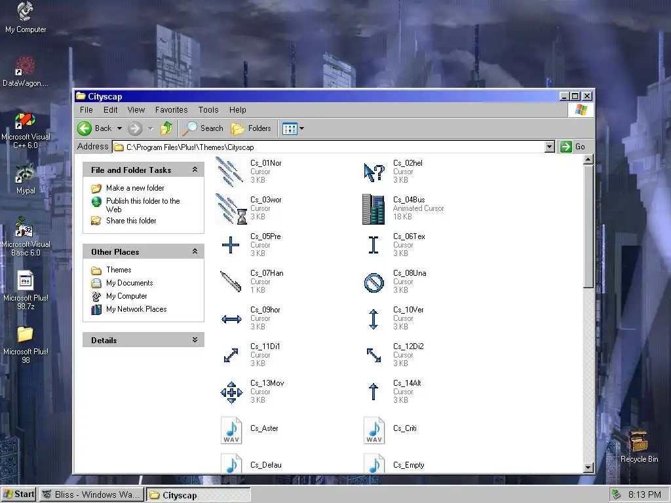Expand the Address bar dropdown list

pyautogui.click(x=550, y=147)
